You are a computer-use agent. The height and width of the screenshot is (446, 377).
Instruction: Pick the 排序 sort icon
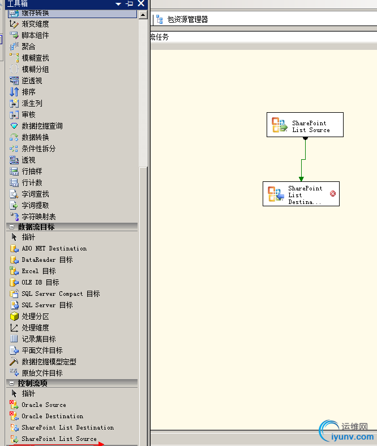14,92
